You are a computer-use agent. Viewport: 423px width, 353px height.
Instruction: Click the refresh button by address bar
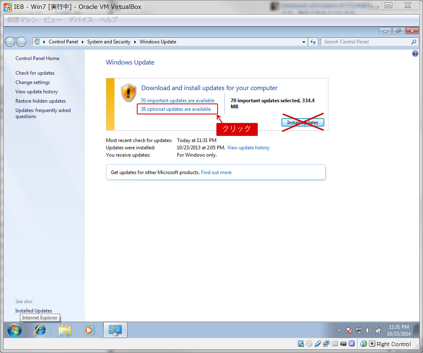(x=313, y=42)
